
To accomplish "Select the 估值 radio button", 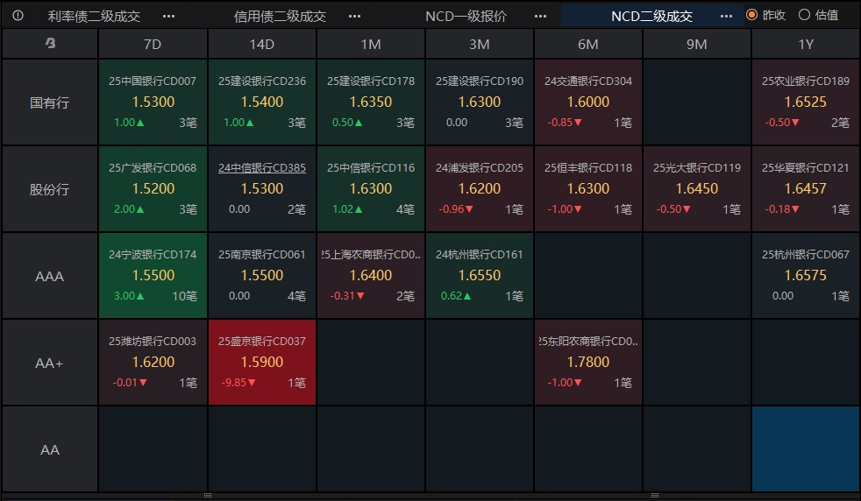I will coord(804,15).
